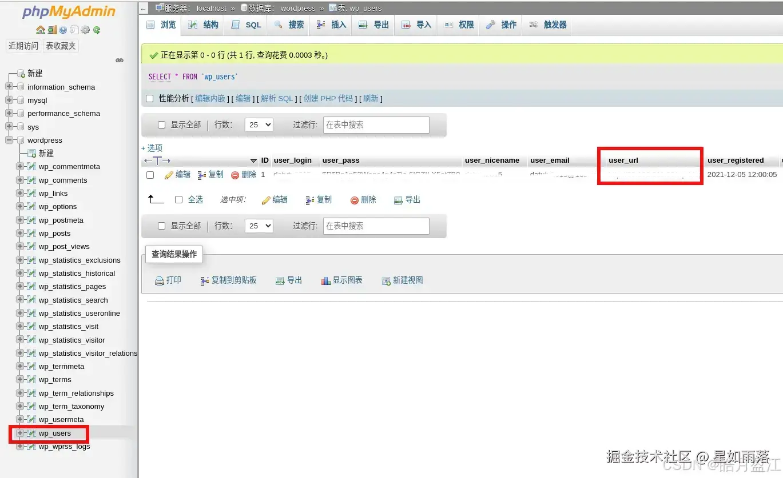Click the upper 在表中搜索 filter field
Image resolution: width=783 pixels, height=478 pixels.
click(x=376, y=124)
